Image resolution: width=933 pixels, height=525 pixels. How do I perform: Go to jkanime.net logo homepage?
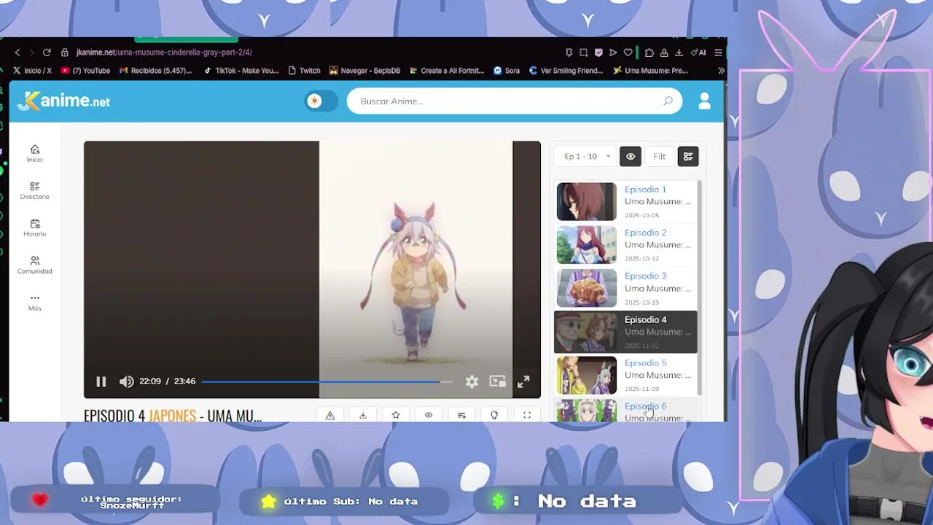coord(64,101)
